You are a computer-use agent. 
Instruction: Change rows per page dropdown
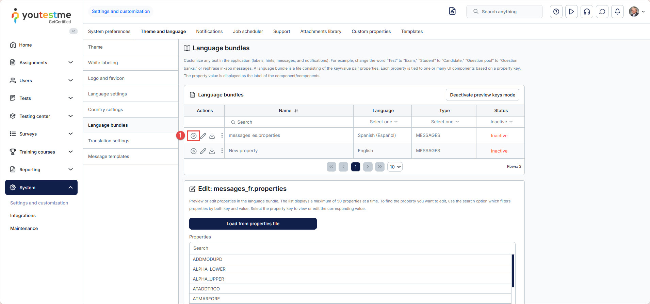coord(395,167)
